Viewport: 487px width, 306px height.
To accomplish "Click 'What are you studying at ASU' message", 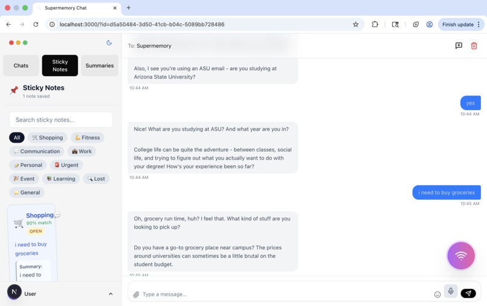I will pos(213,148).
